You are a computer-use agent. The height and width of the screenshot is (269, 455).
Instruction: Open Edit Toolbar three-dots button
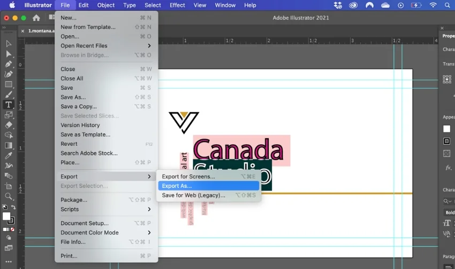tap(9, 262)
